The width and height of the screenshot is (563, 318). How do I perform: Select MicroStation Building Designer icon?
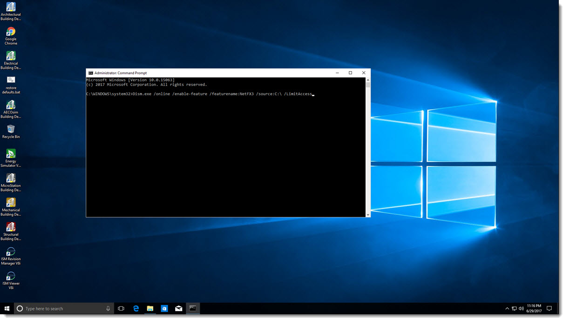click(11, 182)
